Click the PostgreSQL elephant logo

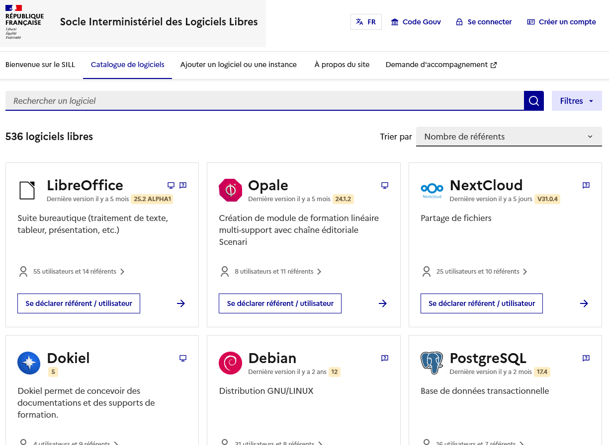[432, 363]
